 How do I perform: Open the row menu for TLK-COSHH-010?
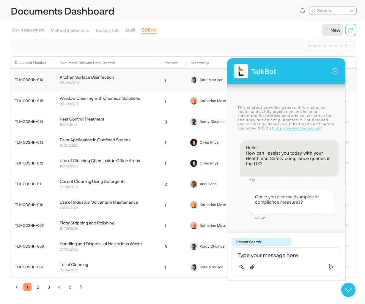point(347,205)
